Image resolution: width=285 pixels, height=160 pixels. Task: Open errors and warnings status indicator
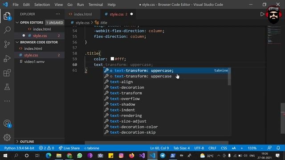click(46, 148)
